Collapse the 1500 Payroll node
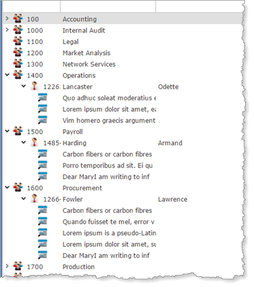This screenshot has width=254, height=287. pos(7,131)
